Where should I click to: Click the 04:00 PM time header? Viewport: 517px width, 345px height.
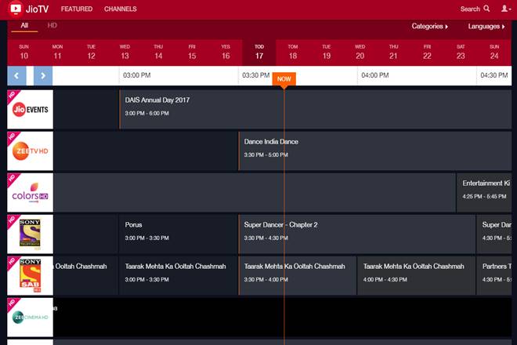375,75
